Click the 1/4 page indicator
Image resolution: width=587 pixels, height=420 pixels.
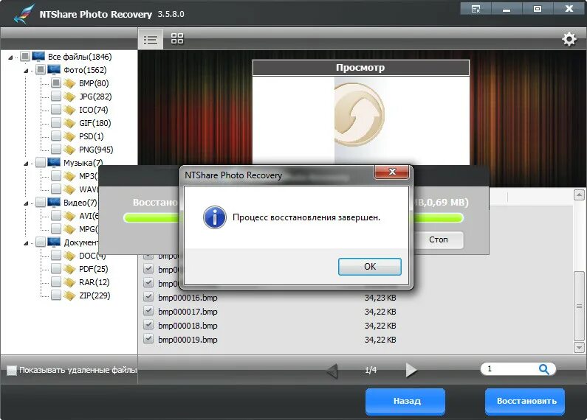pos(371,370)
